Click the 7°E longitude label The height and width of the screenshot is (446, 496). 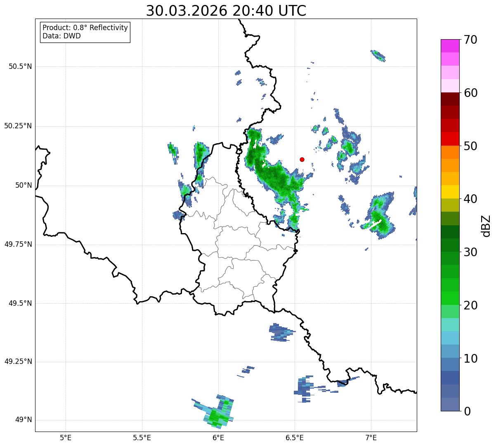click(371, 437)
